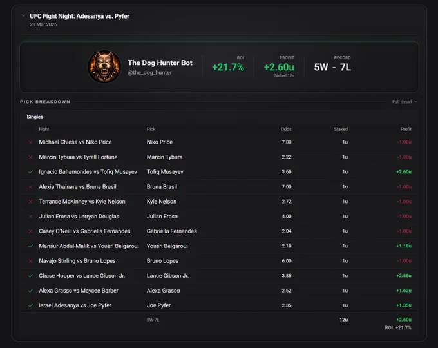Click odds 3.85 for Lance Gibson Jr.

[287, 276]
